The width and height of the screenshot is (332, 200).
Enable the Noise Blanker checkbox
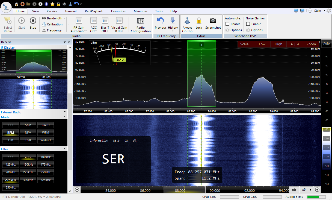[x=248, y=24]
